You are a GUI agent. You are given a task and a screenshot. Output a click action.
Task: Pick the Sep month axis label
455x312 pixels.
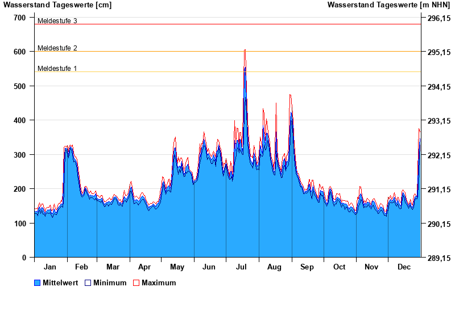click(307, 267)
